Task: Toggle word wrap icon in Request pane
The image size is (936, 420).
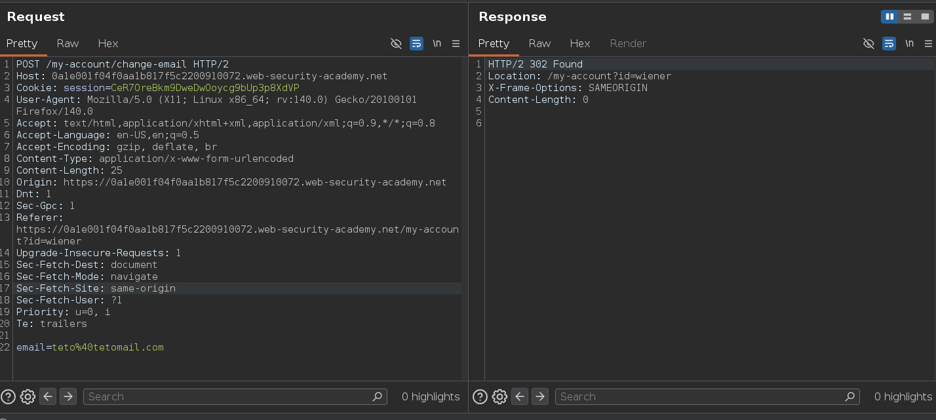Action: click(416, 44)
